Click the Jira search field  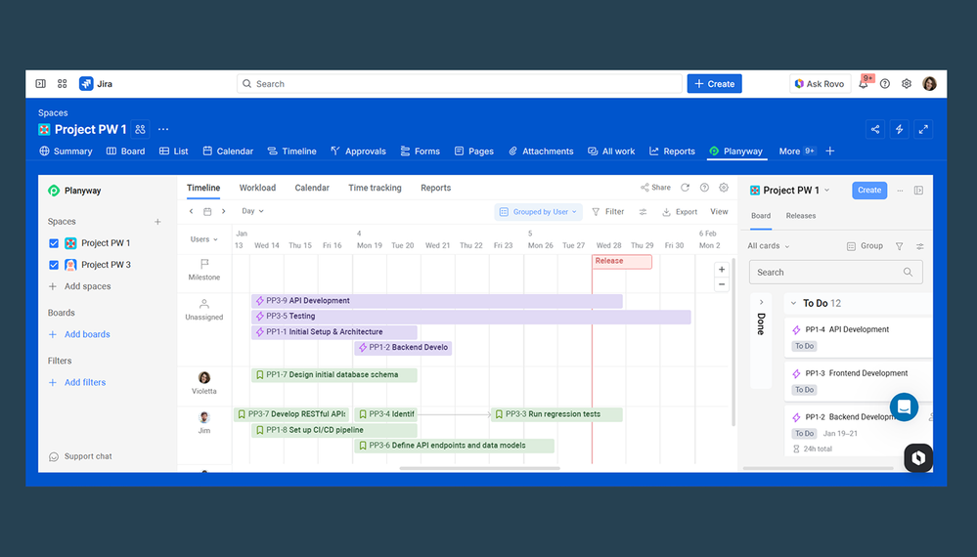click(x=460, y=83)
